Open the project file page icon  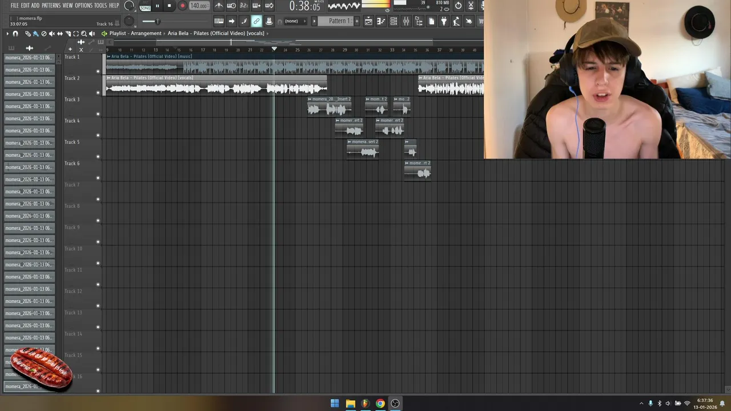431,21
